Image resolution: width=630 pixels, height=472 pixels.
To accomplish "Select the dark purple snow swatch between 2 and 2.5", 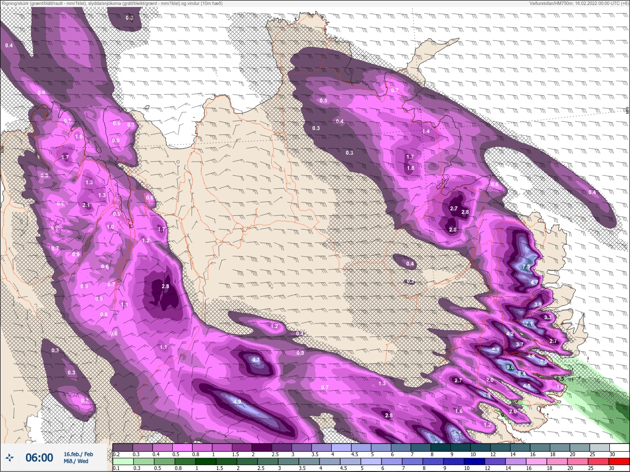I will click(263, 448).
